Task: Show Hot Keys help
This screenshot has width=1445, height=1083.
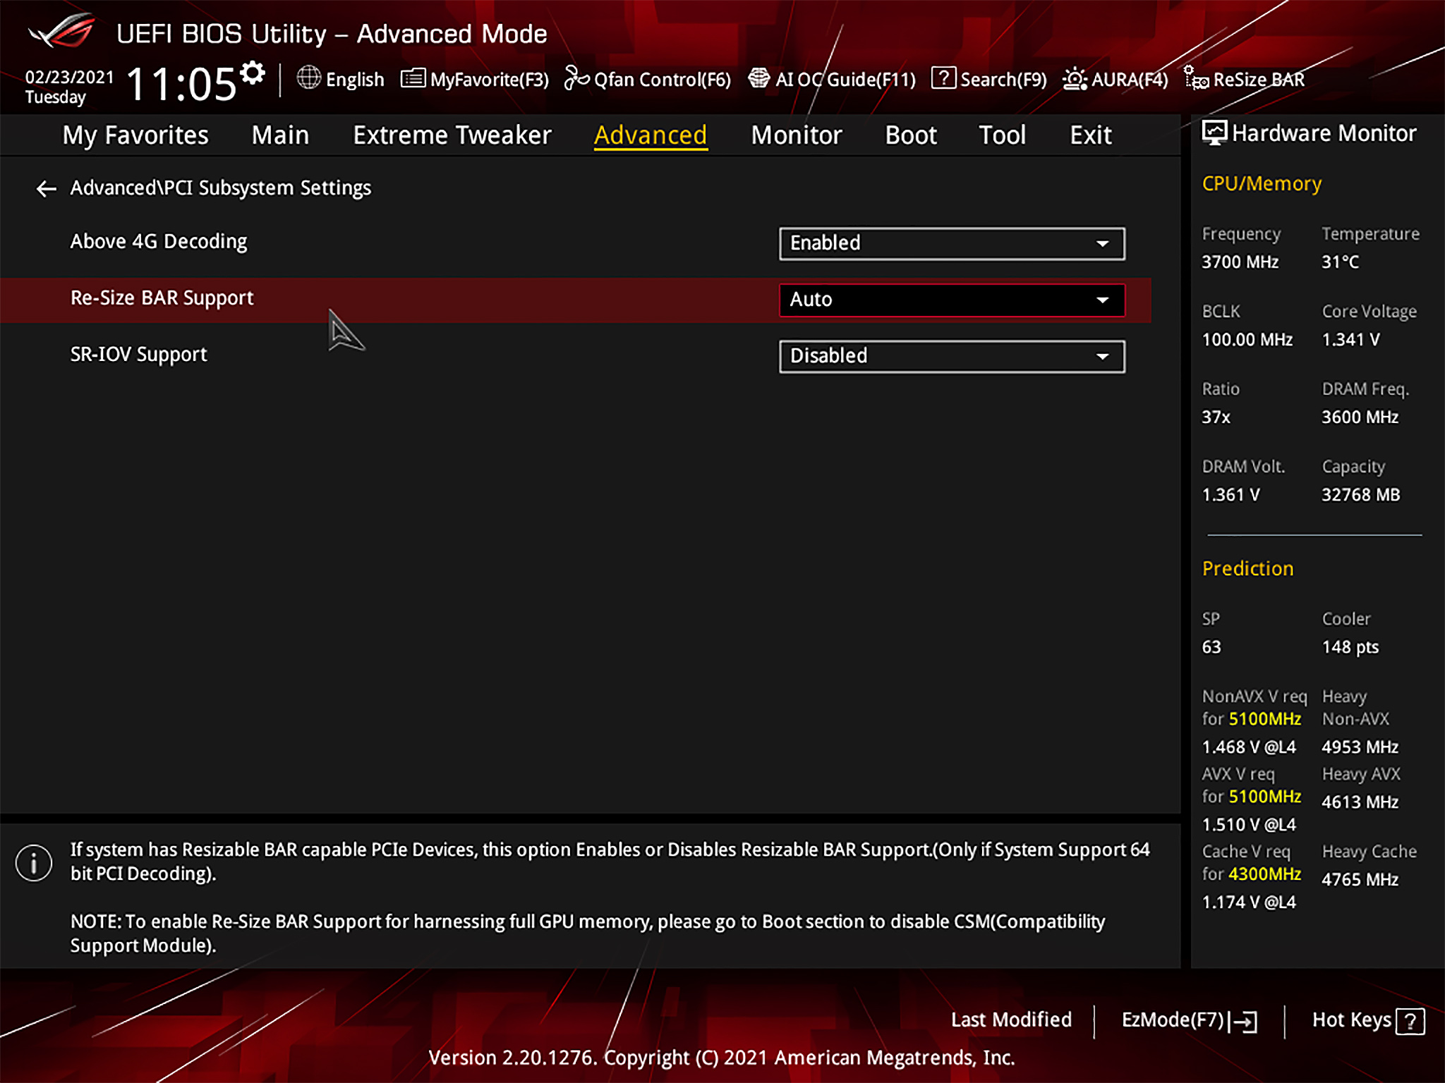Action: pos(1367,1020)
